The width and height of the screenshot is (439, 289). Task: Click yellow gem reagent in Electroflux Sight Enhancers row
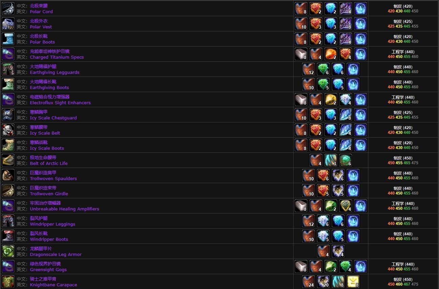pyautogui.click(x=331, y=99)
